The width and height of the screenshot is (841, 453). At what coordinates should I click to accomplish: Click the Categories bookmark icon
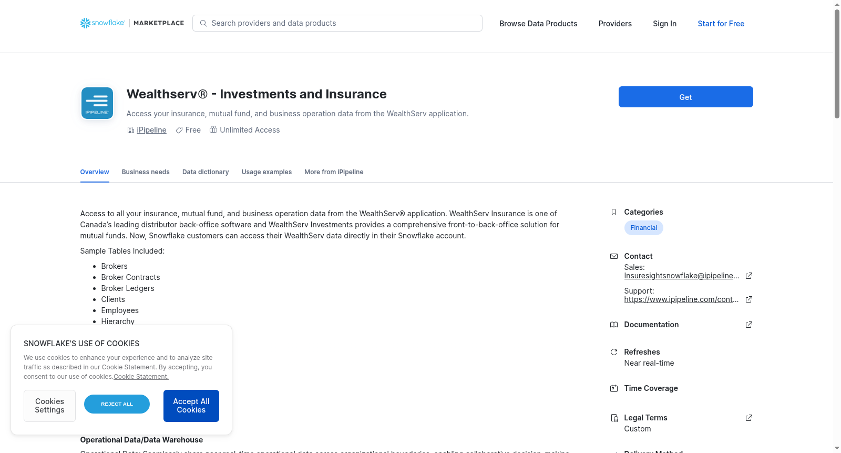[614, 212]
